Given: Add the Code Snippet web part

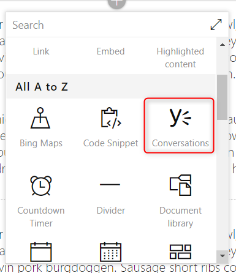Looking at the screenshot, I should [110, 127].
